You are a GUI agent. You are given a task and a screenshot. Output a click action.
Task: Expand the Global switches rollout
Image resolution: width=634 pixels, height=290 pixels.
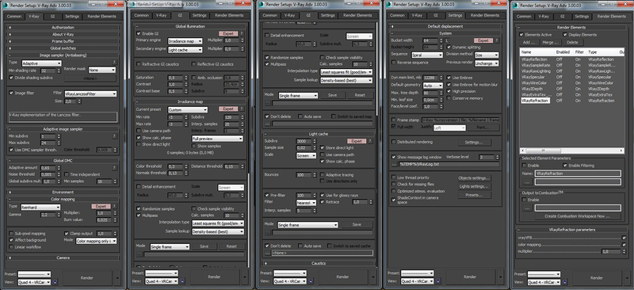click(x=63, y=48)
